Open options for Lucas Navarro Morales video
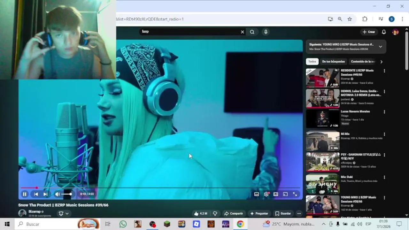This screenshot has height=230, width=409. coord(384,112)
